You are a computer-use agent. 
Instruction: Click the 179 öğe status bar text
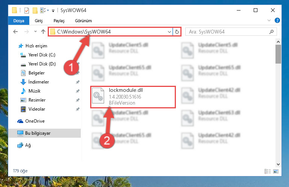[x=20, y=171]
